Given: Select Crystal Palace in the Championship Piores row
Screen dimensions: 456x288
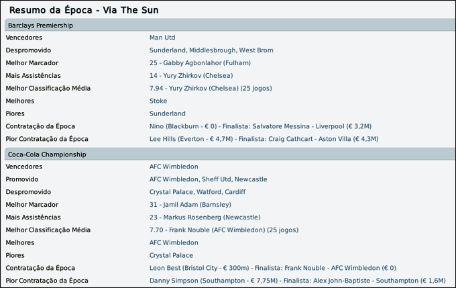Looking at the screenshot, I should pyautogui.click(x=171, y=255).
